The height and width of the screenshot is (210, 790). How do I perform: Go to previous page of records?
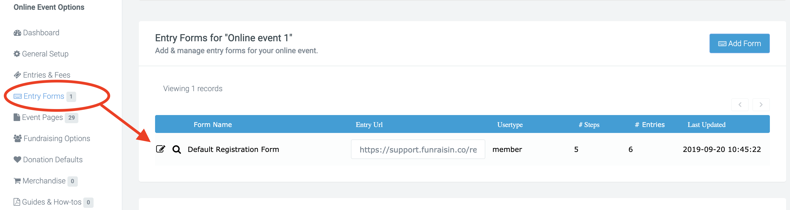point(740,104)
